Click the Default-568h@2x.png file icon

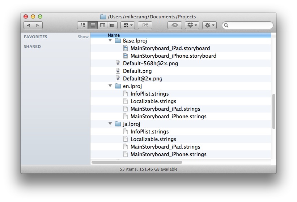point(118,63)
